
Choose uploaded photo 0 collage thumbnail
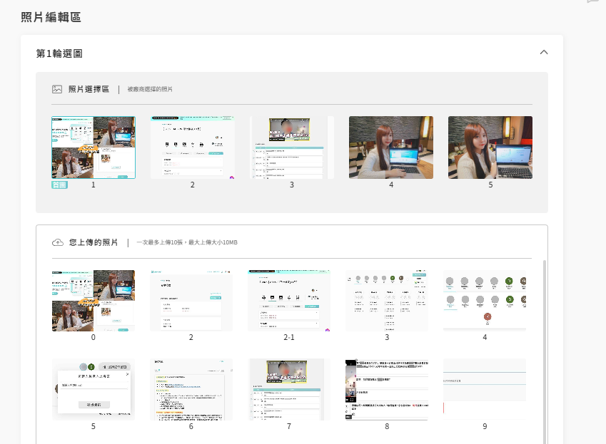pyautogui.click(x=94, y=301)
